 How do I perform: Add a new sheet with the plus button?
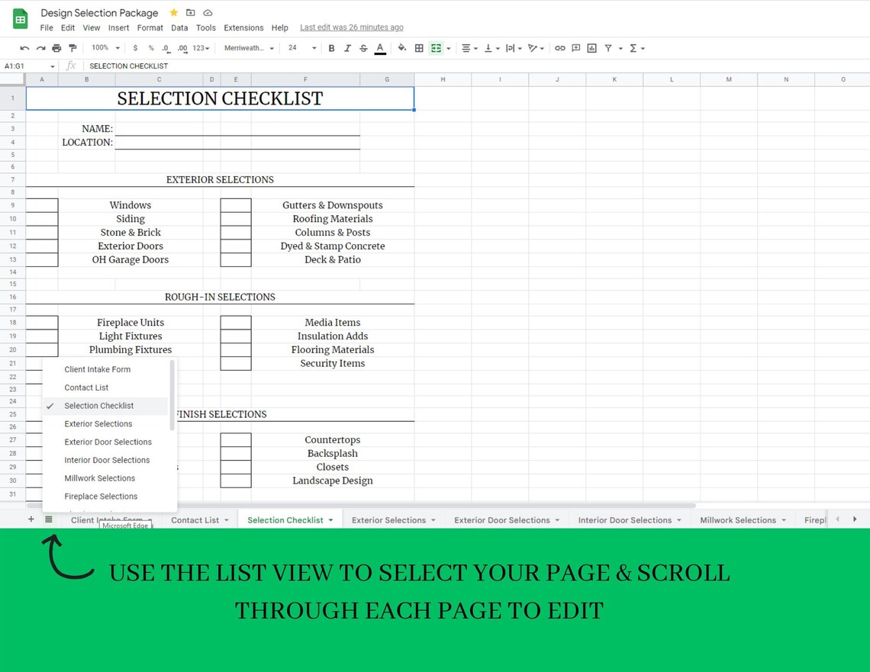(x=31, y=519)
